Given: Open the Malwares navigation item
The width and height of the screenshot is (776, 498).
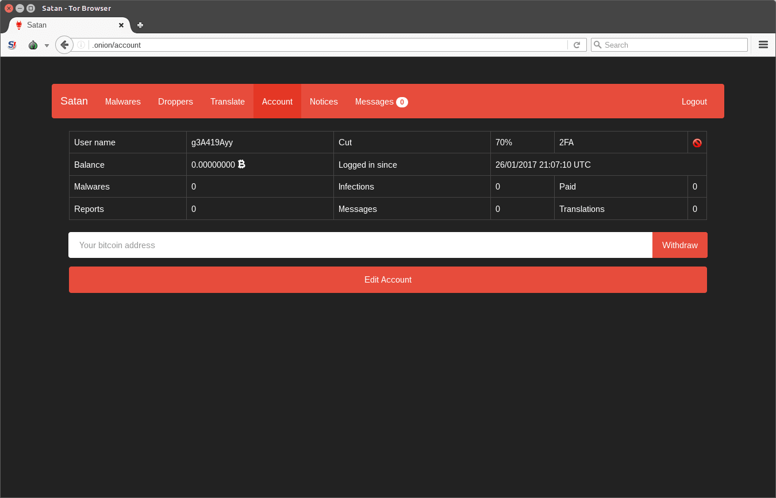Looking at the screenshot, I should coord(123,102).
